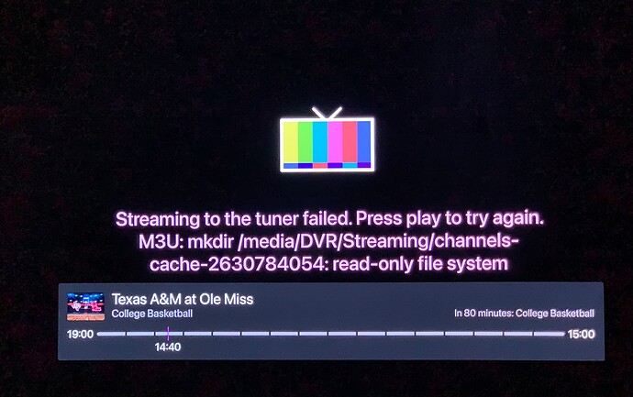
Task: Select the green bar in the TV icon
Action: (305, 142)
